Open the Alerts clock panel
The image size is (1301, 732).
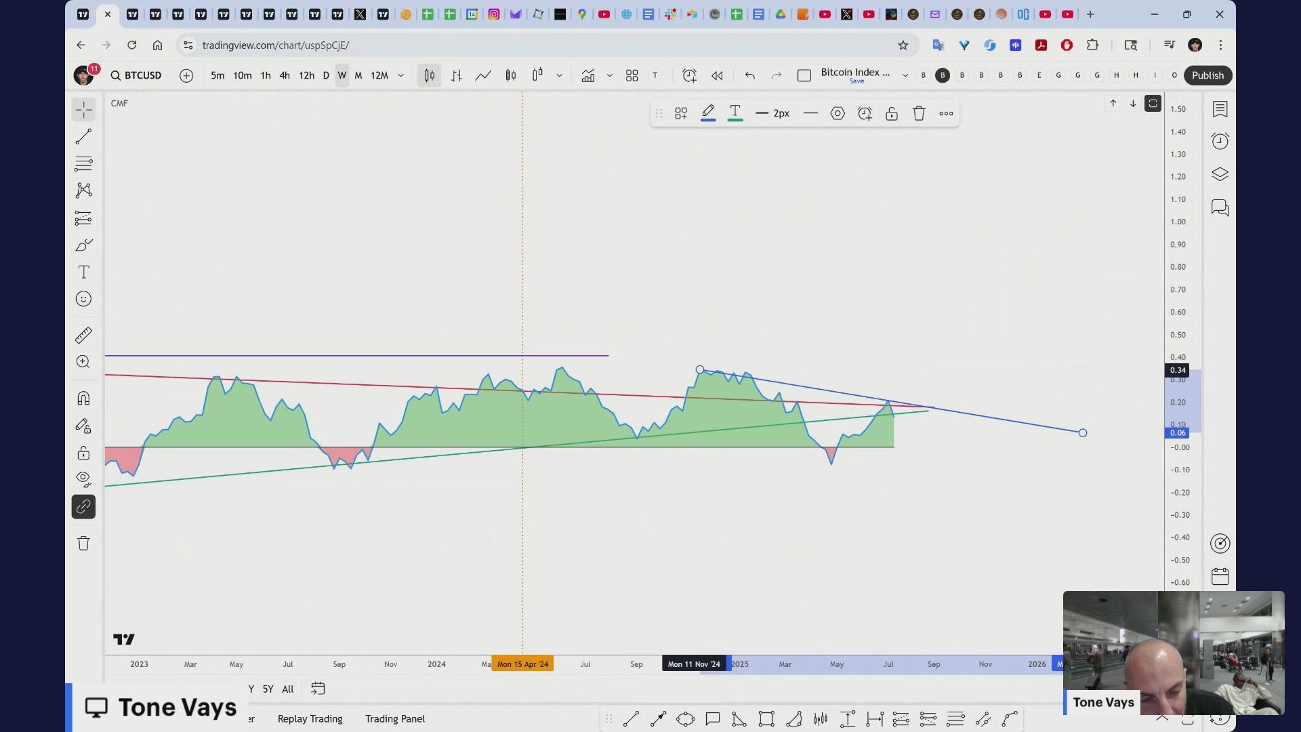(x=1220, y=141)
